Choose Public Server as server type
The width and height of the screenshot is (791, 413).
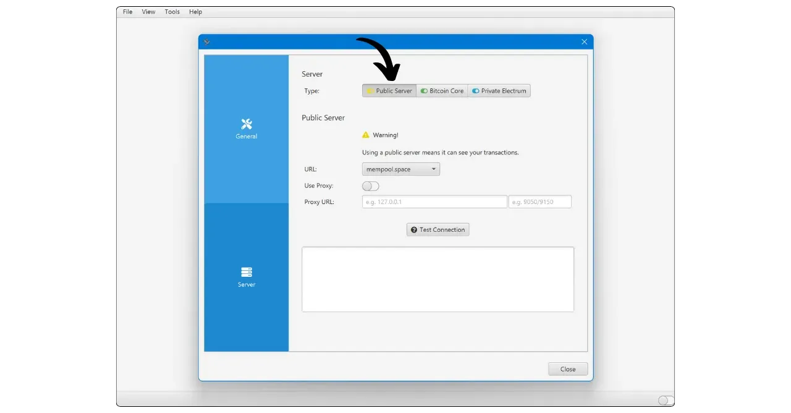point(389,91)
